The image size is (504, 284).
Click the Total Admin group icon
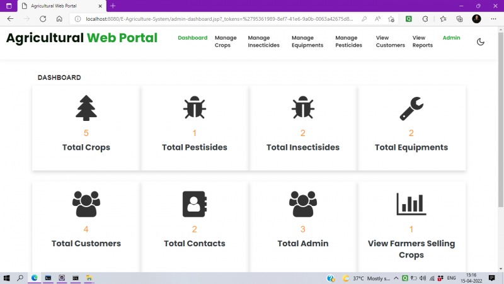pyautogui.click(x=303, y=204)
